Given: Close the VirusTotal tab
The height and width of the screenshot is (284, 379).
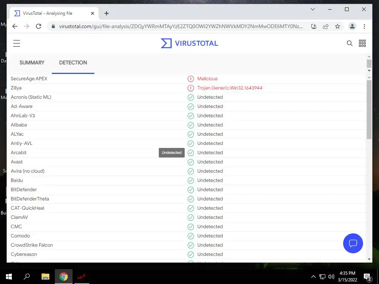Looking at the screenshot, I should click(x=92, y=13).
